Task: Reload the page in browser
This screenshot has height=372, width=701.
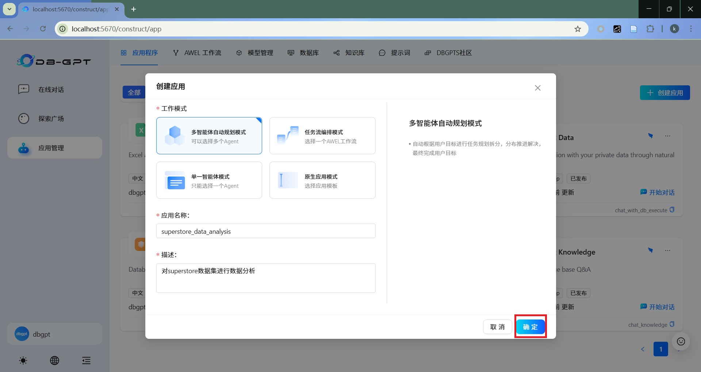Action: pos(43,29)
